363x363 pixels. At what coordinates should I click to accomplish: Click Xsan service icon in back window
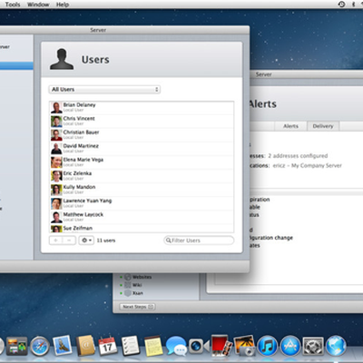click(128, 293)
